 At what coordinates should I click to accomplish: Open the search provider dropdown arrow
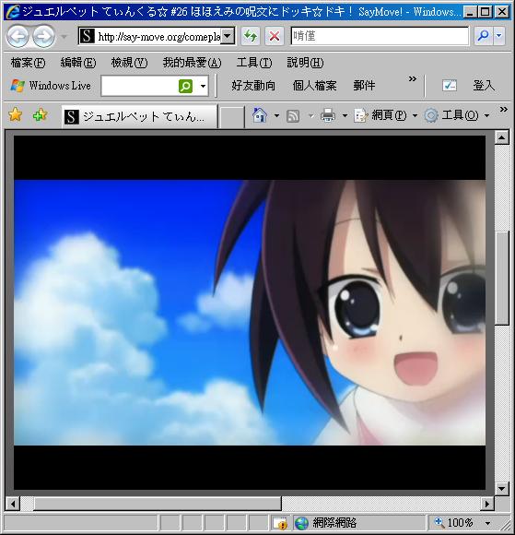(x=499, y=36)
